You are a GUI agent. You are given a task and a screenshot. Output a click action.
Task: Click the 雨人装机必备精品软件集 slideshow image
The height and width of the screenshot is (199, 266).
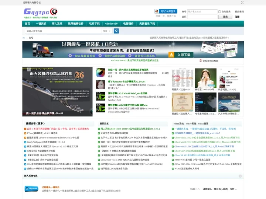(57, 91)
